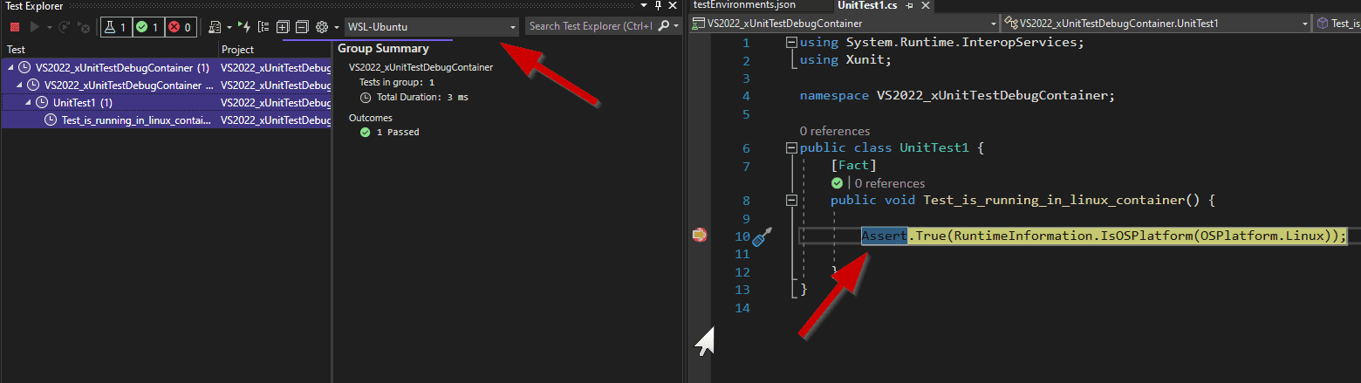
Task: Click the Group By hierarchy icon
Action: pyautogui.click(x=263, y=27)
